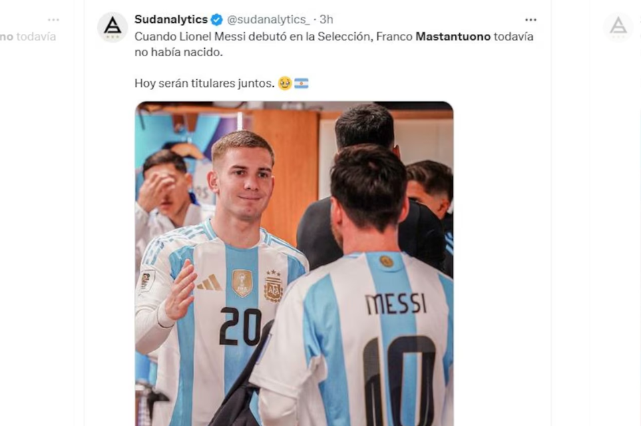This screenshot has height=426, width=641.
Task: Click the faded Sudanalytics avatar at the right edge
Action: [618, 27]
